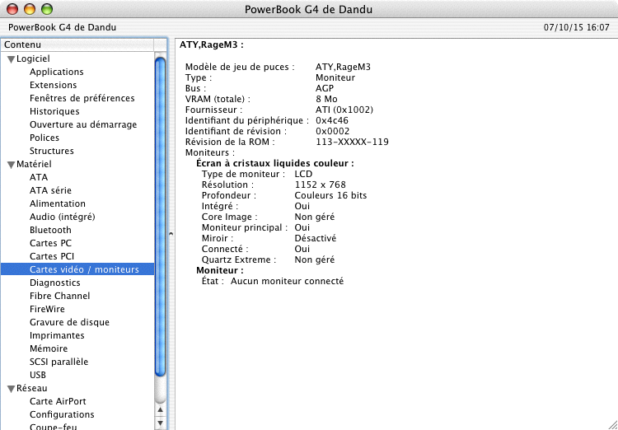Click the device ID 0x4c46
The image size is (618, 430).
click(x=332, y=120)
